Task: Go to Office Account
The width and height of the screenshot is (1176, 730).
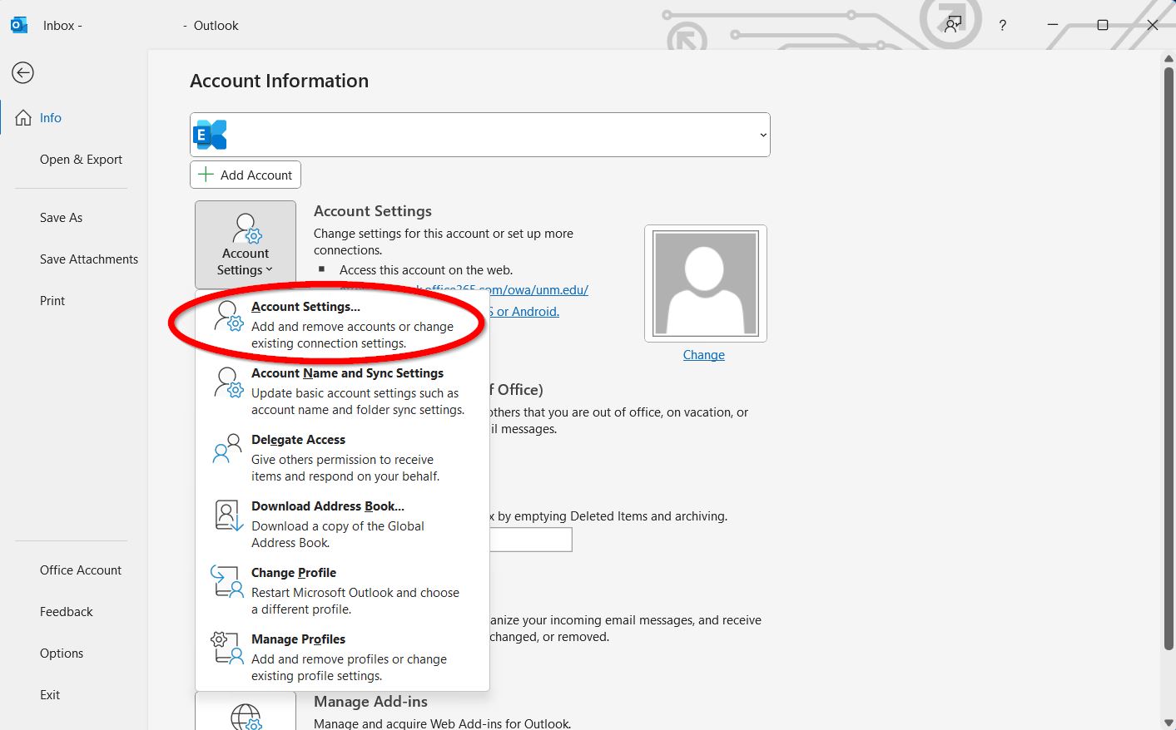Action: pyautogui.click(x=80, y=570)
